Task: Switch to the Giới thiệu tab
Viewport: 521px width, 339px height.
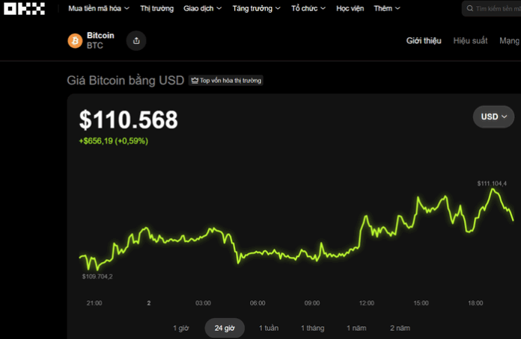Action: pos(424,41)
